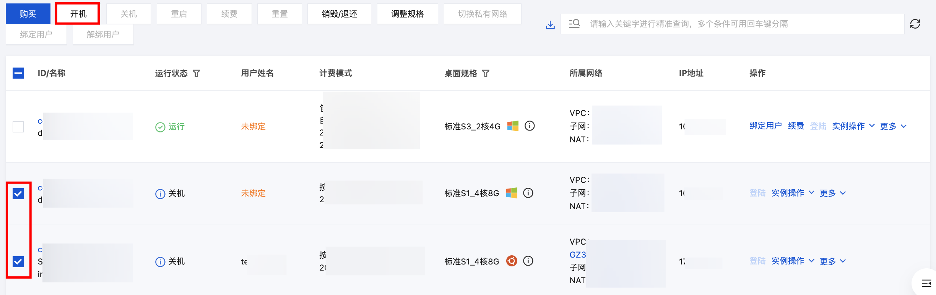Screen dimensions: 936x295
Task: Click the 开机 power-on button
Action: (x=78, y=14)
